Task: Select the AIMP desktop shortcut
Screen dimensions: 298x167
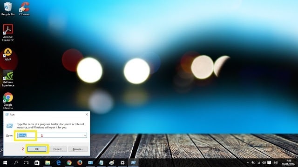Action: point(8,55)
